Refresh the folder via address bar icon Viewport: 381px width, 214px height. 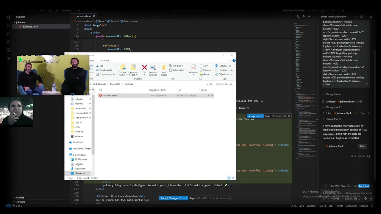211,84
